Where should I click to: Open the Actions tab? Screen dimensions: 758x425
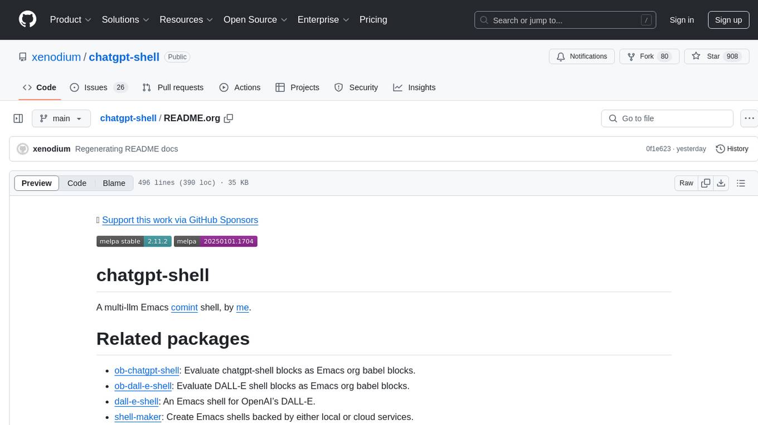pyautogui.click(x=240, y=87)
